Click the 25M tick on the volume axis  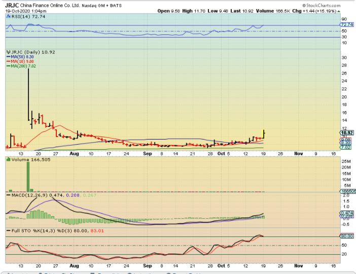point(346,161)
